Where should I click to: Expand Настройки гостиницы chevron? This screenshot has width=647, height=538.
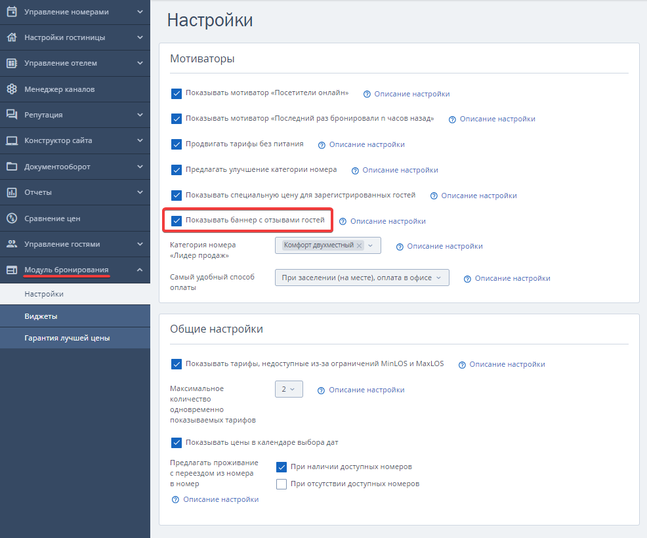pos(140,37)
